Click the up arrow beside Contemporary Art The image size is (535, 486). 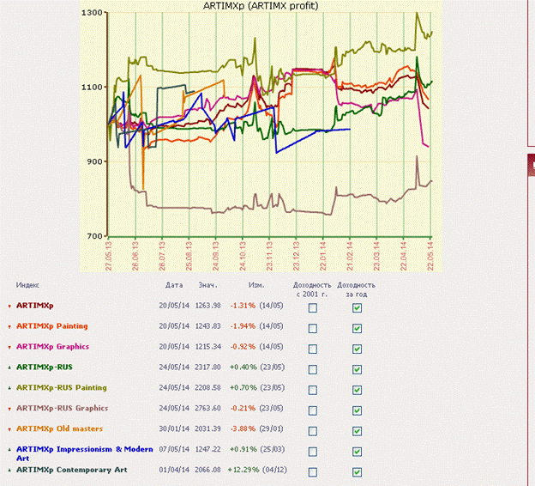9,471
